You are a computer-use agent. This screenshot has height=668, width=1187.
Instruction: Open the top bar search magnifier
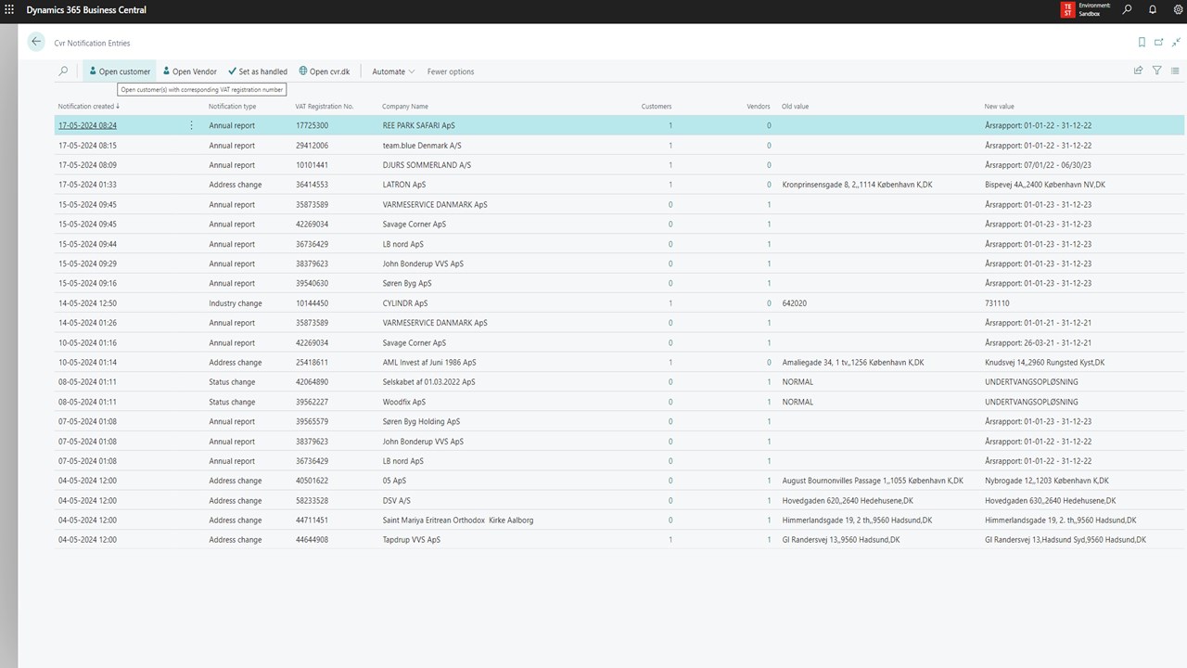pyautogui.click(x=1127, y=10)
